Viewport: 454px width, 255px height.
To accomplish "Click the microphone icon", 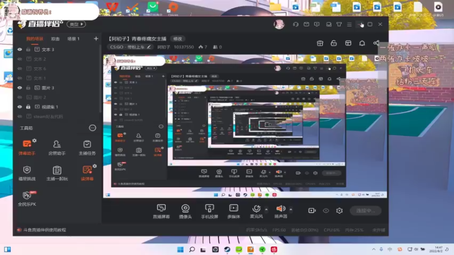I will click(257, 209).
